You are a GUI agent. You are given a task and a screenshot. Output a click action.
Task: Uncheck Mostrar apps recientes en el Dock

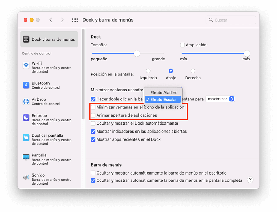(x=93, y=139)
